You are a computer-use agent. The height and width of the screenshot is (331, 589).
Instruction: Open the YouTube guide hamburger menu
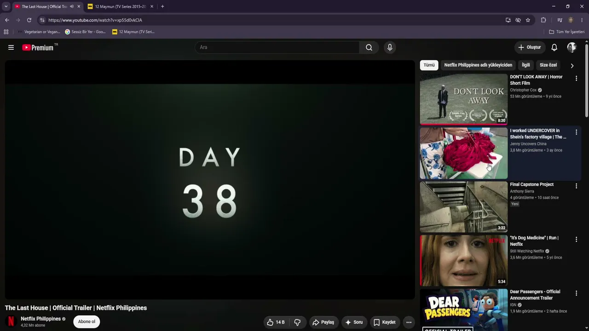(x=11, y=47)
